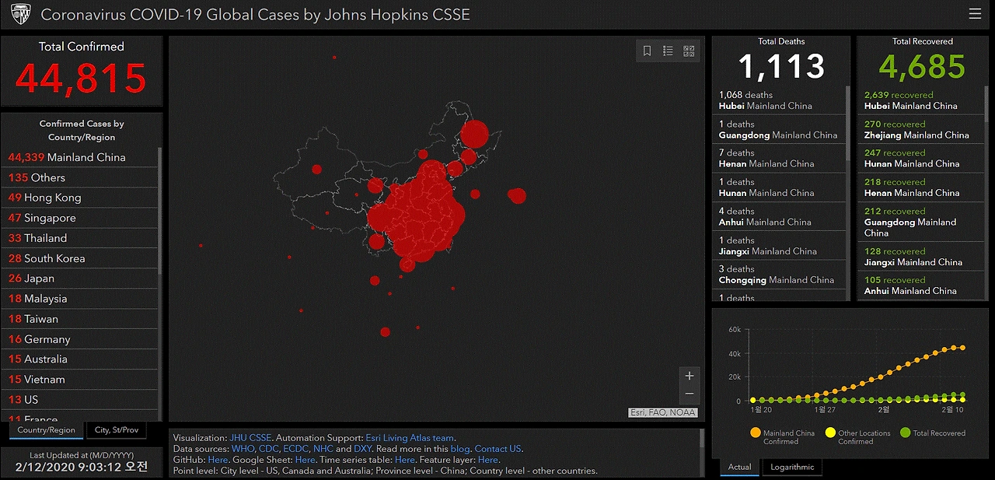Screen dimensions: 995x480
Task: Click the Johns Hopkins shield logo
Action: (x=21, y=14)
